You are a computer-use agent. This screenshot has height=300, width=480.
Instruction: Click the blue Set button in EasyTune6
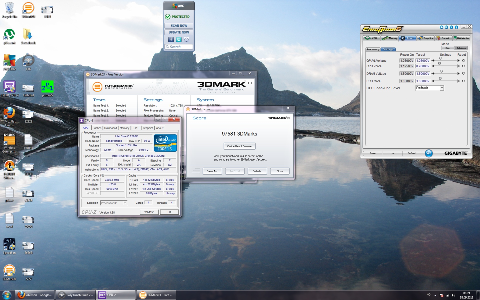coord(428,153)
